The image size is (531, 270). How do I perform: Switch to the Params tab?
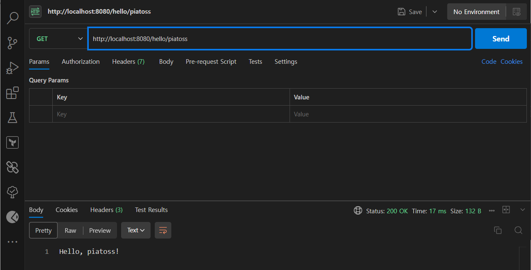(39, 62)
